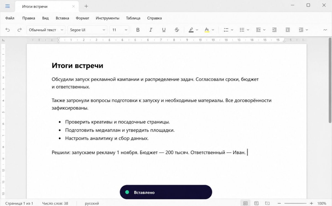
Task: Click bullet 'Настроить аналитику и сбор данных.'
Action: [107, 138]
